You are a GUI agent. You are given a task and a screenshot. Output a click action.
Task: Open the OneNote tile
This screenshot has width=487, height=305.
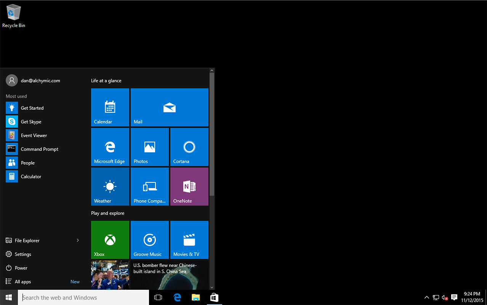(189, 186)
